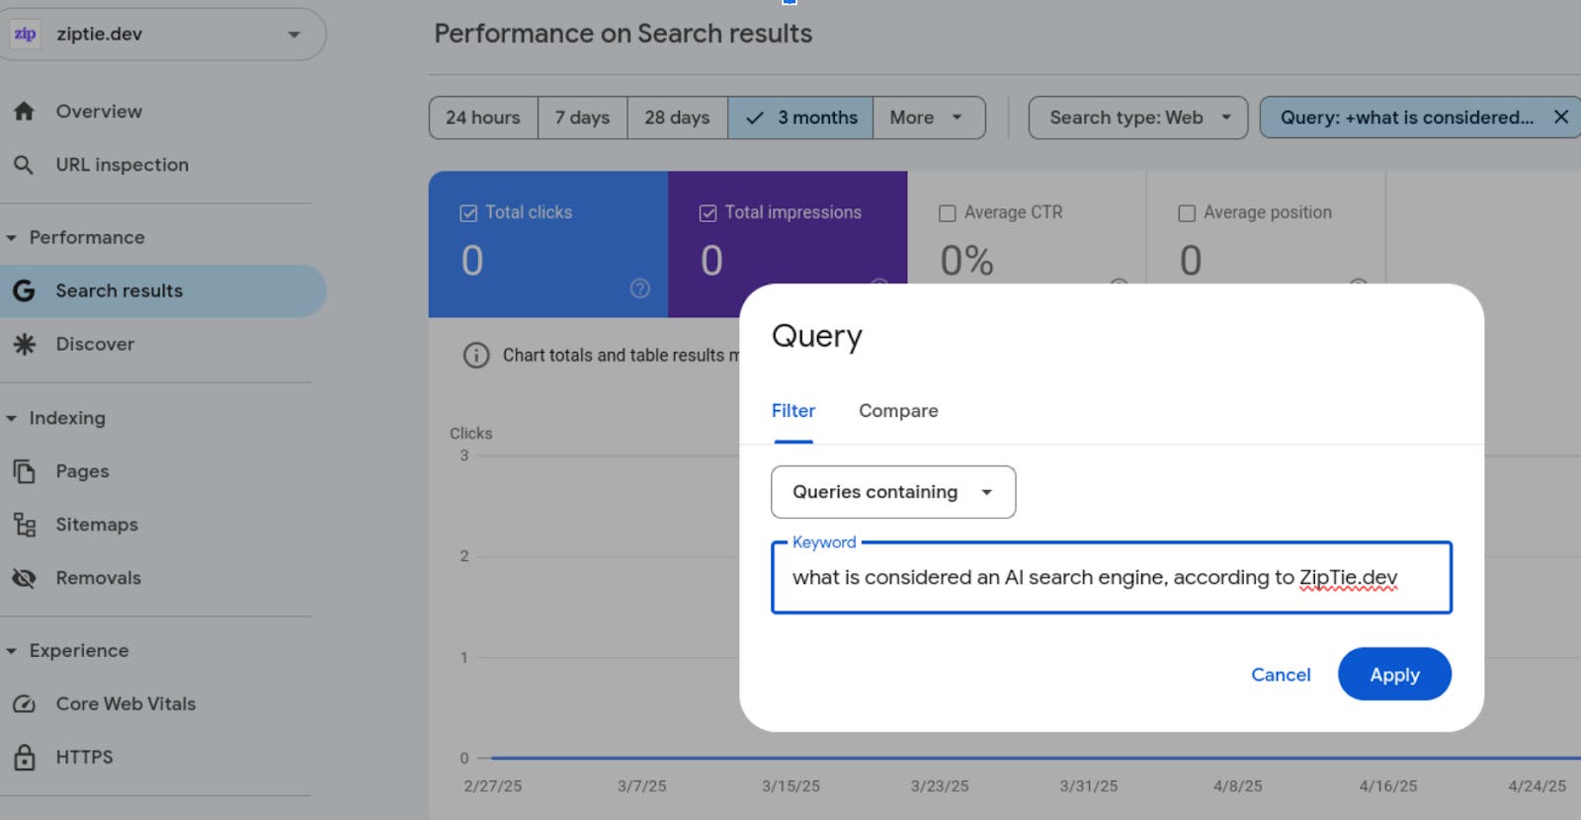The height and width of the screenshot is (820, 1581).
Task: Remove the Query filter with X icon
Action: pyautogui.click(x=1561, y=118)
